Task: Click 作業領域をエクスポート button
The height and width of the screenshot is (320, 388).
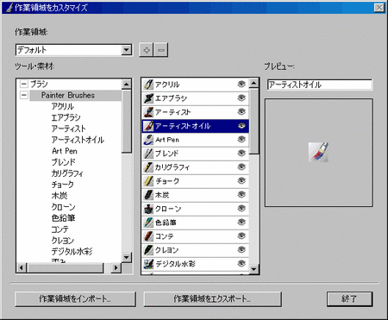Action: [x=212, y=299]
